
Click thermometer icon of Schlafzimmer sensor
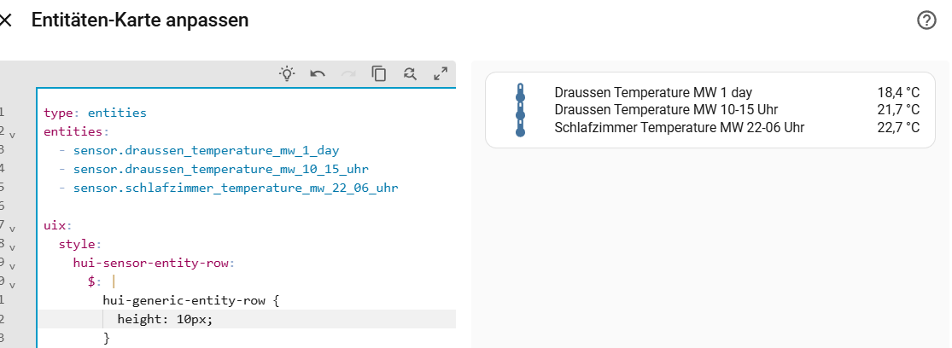coord(520,128)
